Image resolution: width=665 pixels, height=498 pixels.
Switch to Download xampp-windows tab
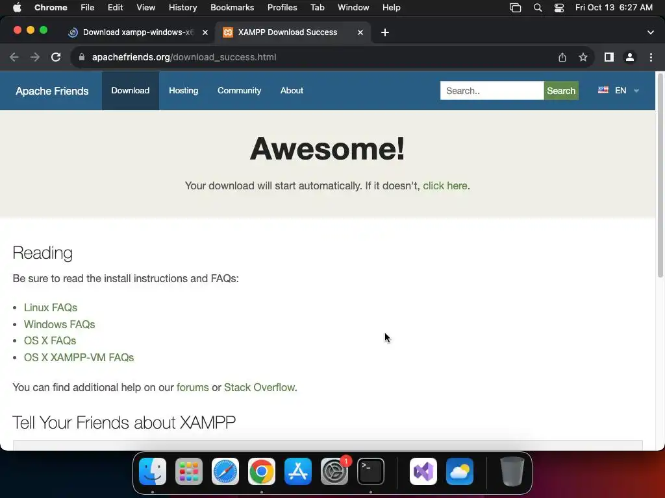click(138, 32)
